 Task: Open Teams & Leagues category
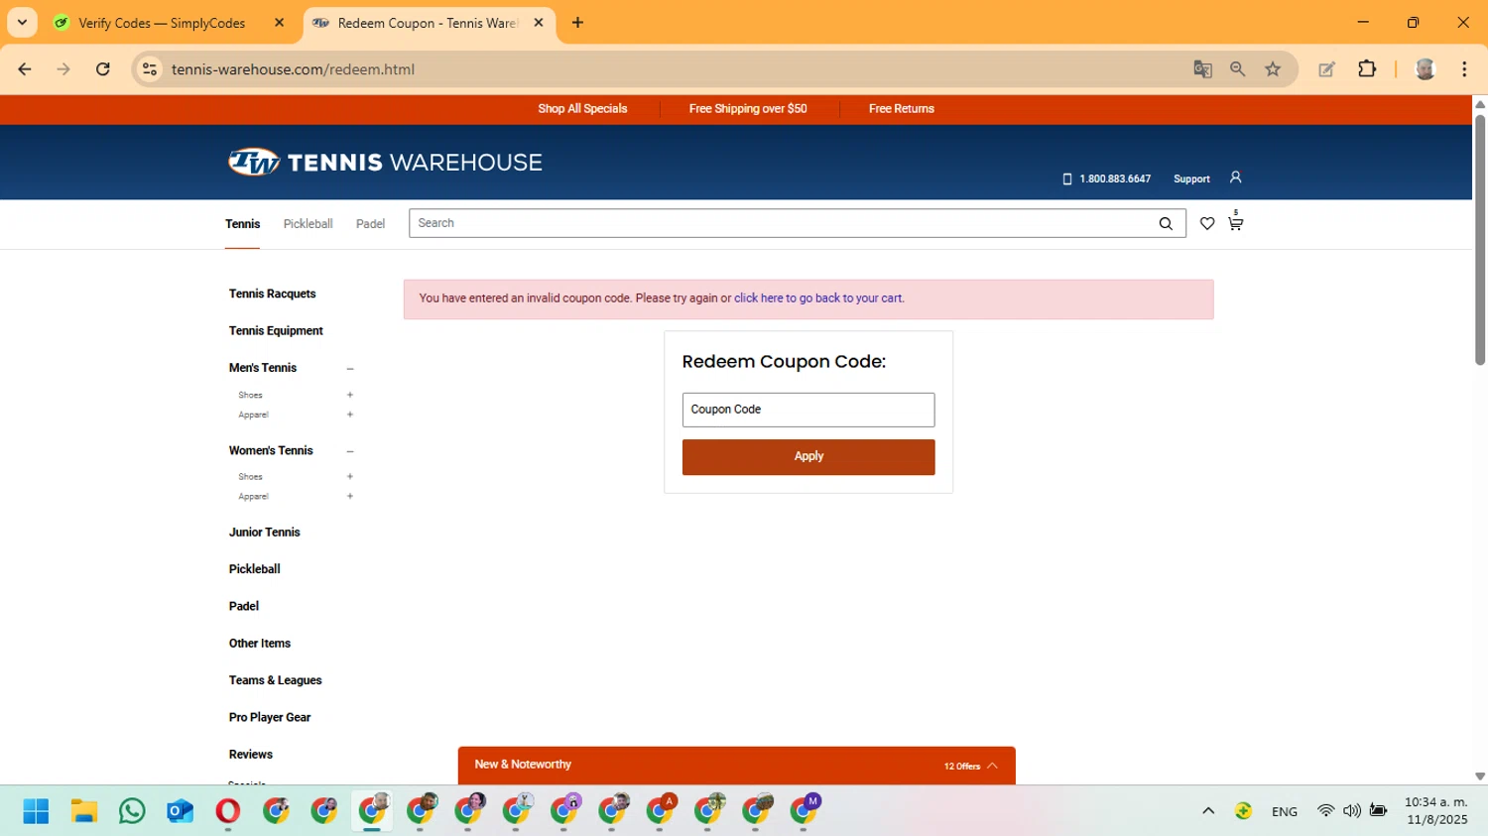coord(275,680)
